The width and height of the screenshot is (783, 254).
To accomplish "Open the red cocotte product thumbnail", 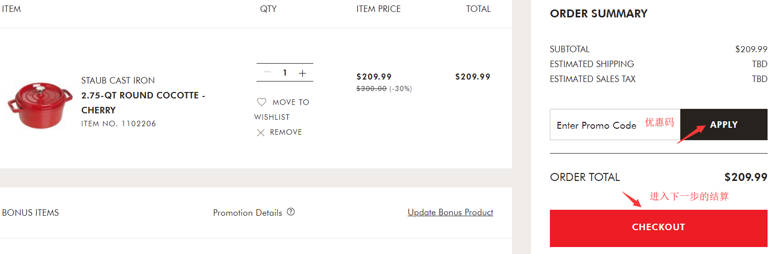I will tap(40, 105).
